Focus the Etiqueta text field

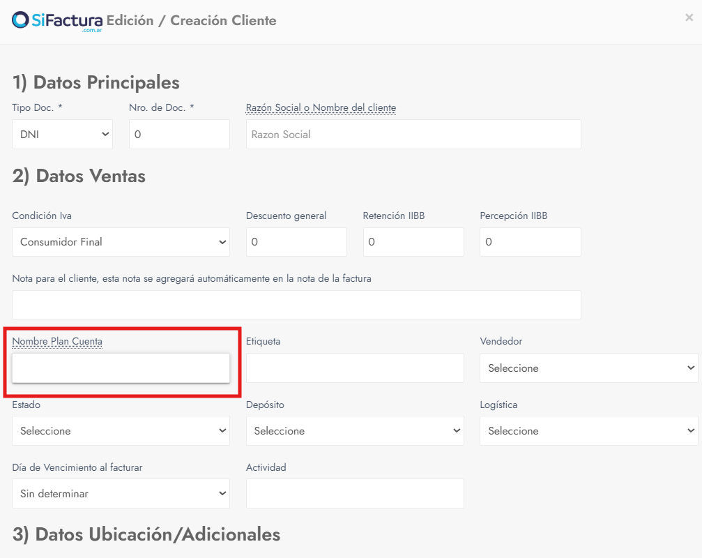[355, 368]
